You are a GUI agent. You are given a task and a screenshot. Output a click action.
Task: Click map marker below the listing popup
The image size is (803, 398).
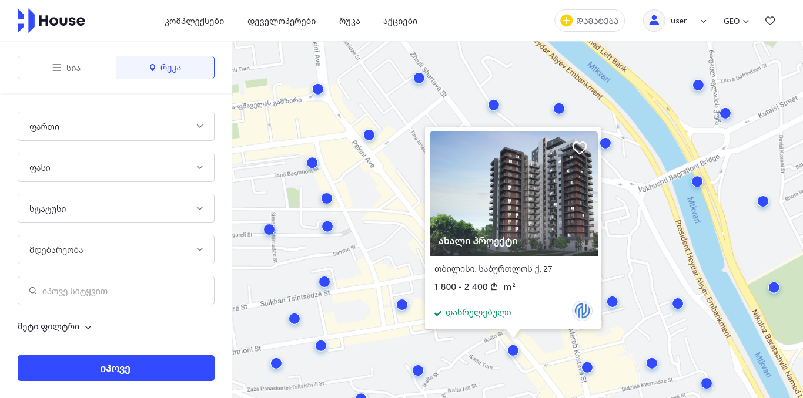(513, 350)
